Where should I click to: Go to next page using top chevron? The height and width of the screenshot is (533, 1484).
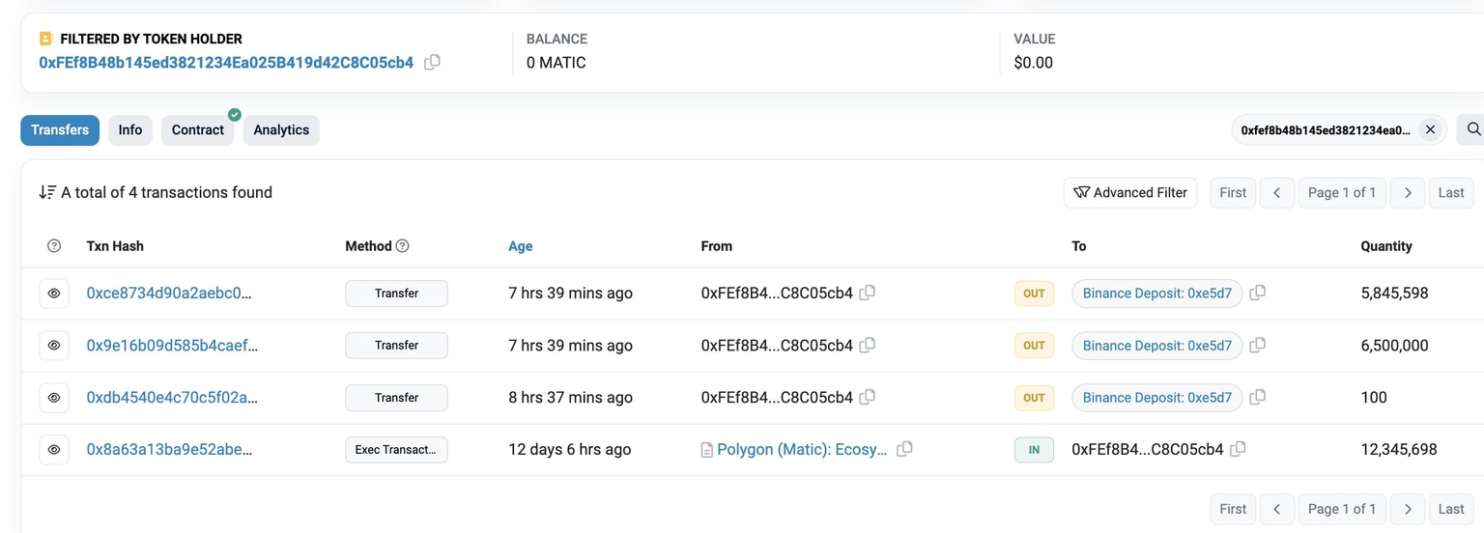coord(1408,193)
